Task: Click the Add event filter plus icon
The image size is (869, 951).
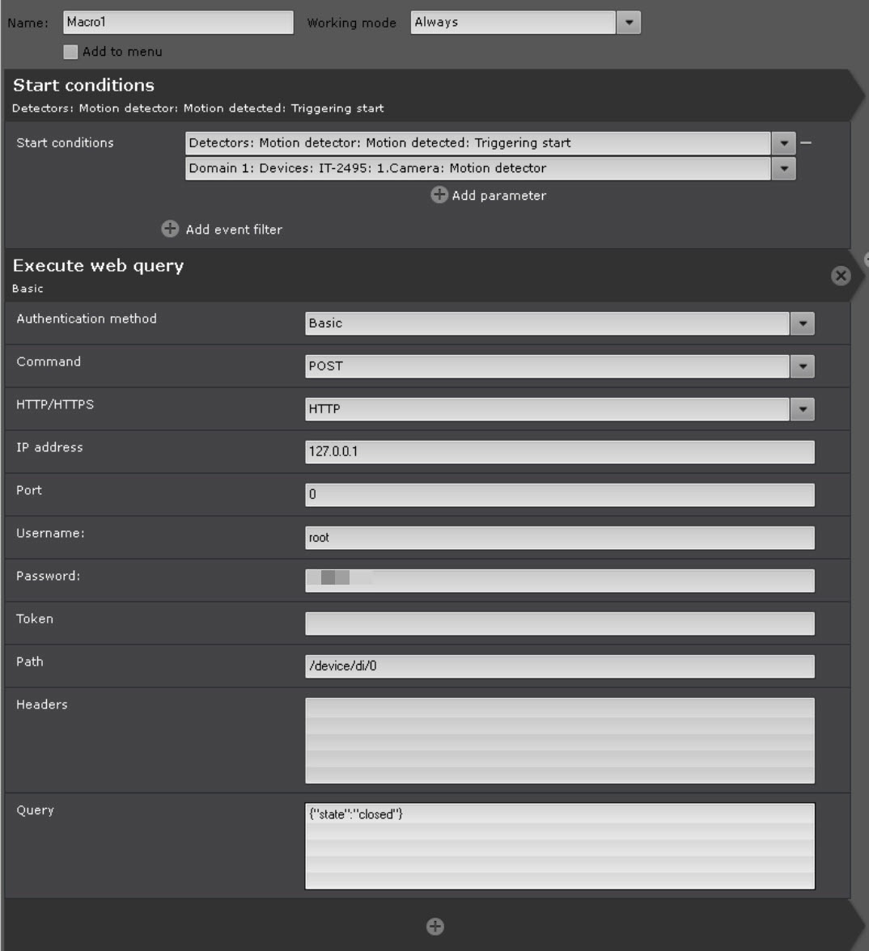Action: click(170, 229)
